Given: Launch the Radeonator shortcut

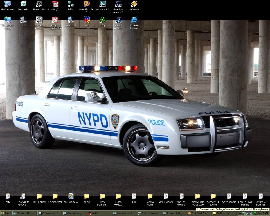Looking at the screenshot, I should click(39, 6).
